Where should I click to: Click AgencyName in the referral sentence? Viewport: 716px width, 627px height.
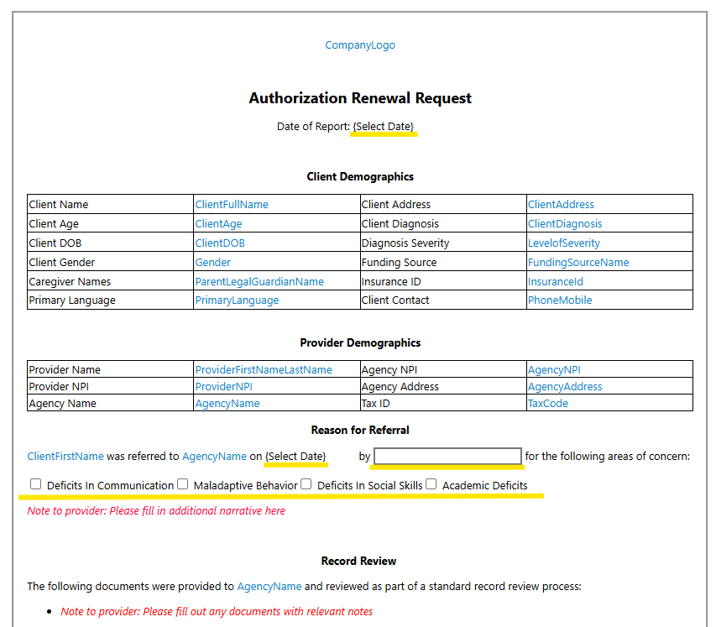[214, 457]
